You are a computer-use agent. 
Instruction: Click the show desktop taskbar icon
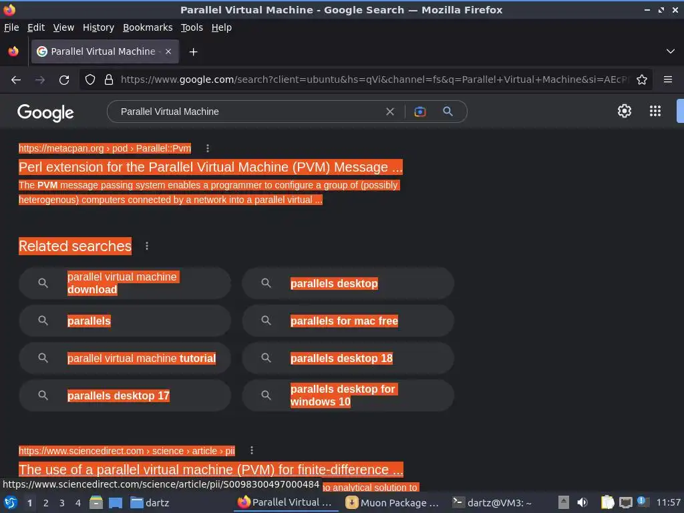tap(115, 502)
